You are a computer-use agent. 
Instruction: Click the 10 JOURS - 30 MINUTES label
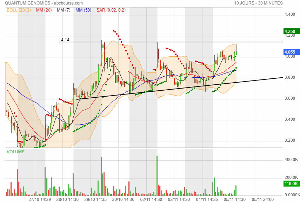pos(259,3)
